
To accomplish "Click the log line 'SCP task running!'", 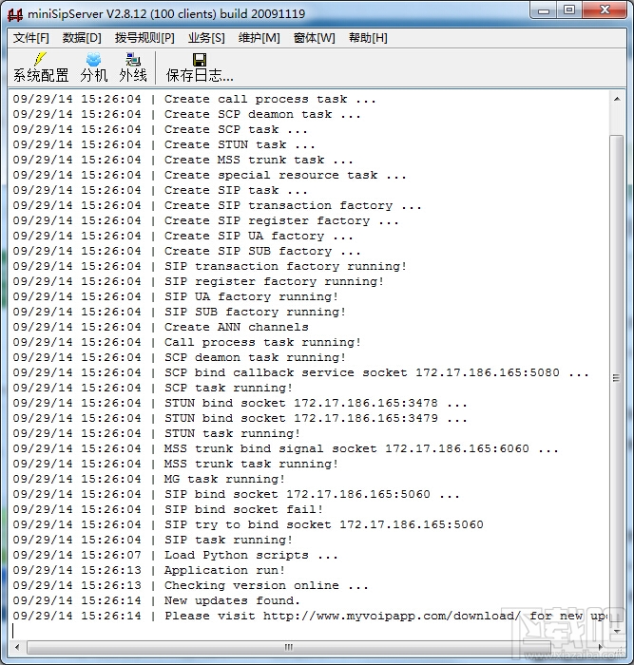I will click(228, 389).
